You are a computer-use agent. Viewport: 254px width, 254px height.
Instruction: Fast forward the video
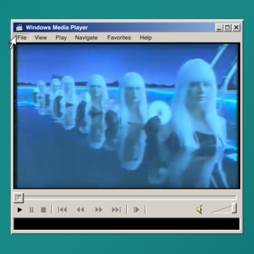tap(98, 210)
